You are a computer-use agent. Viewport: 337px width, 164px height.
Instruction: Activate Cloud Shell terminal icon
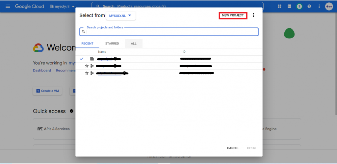click(x=290, y=6)
